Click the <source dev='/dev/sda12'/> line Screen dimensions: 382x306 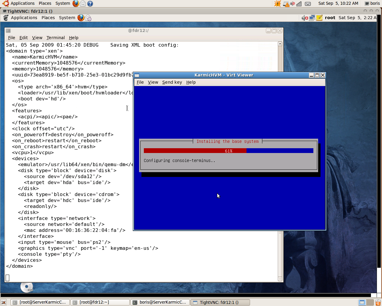coord(63,177)
